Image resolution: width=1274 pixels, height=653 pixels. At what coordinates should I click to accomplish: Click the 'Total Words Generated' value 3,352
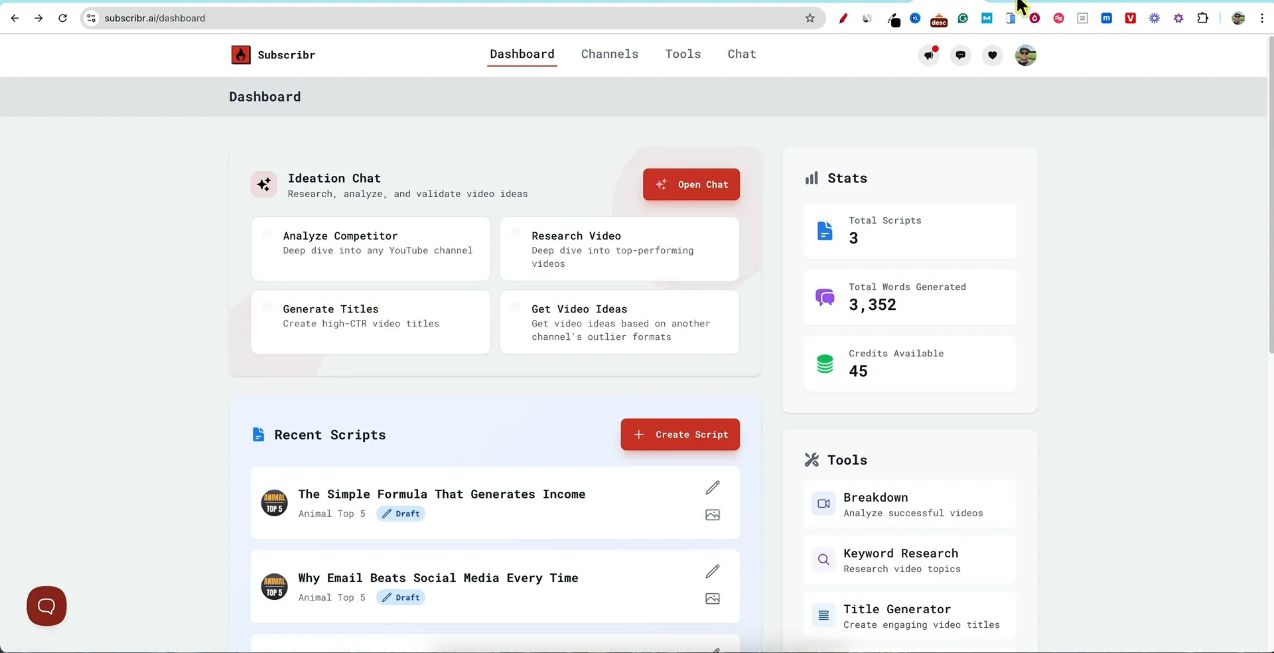873,305
